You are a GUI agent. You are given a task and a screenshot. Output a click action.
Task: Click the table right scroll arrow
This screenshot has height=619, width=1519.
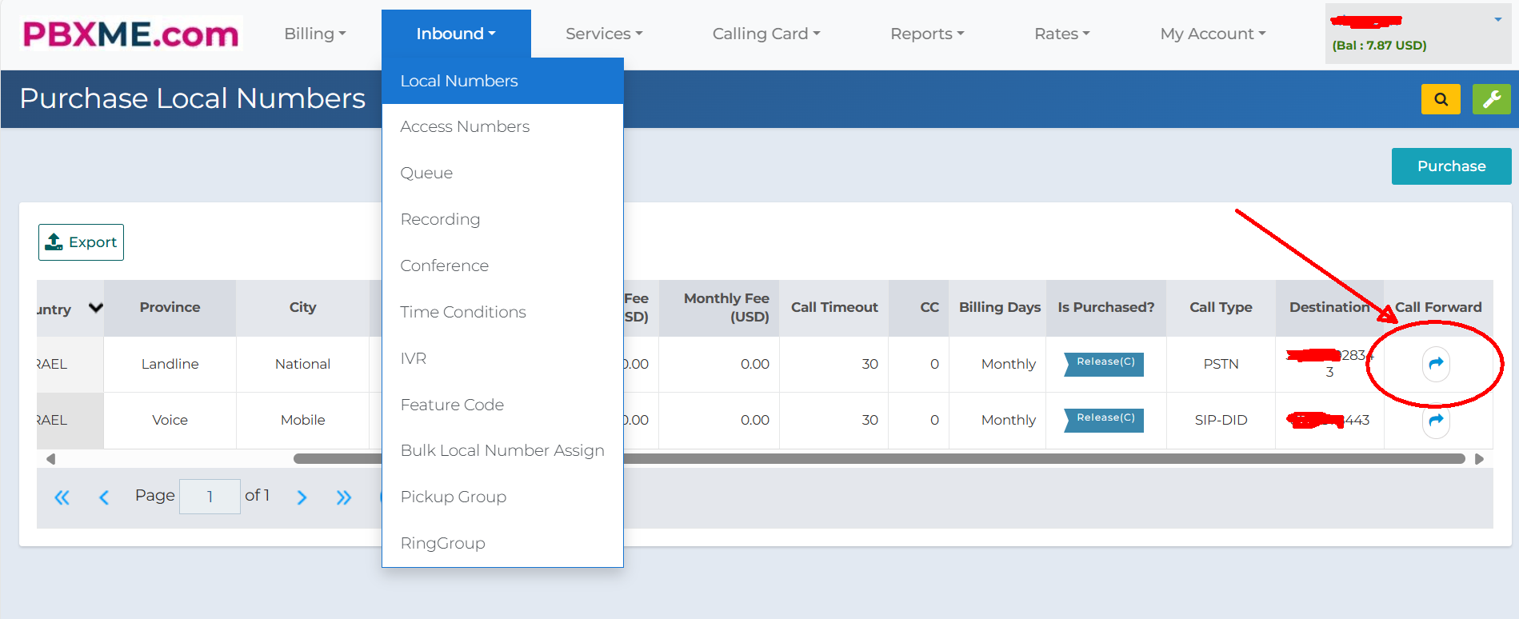coord(1479,459)
